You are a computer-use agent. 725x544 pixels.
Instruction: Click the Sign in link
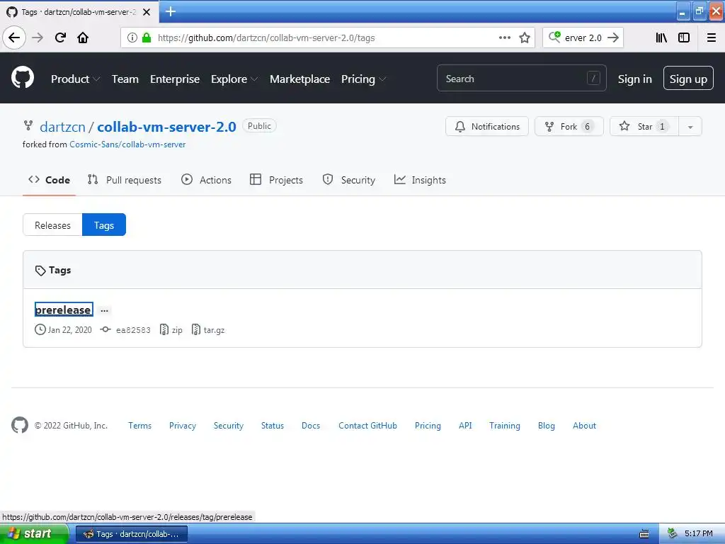point(635,79)
